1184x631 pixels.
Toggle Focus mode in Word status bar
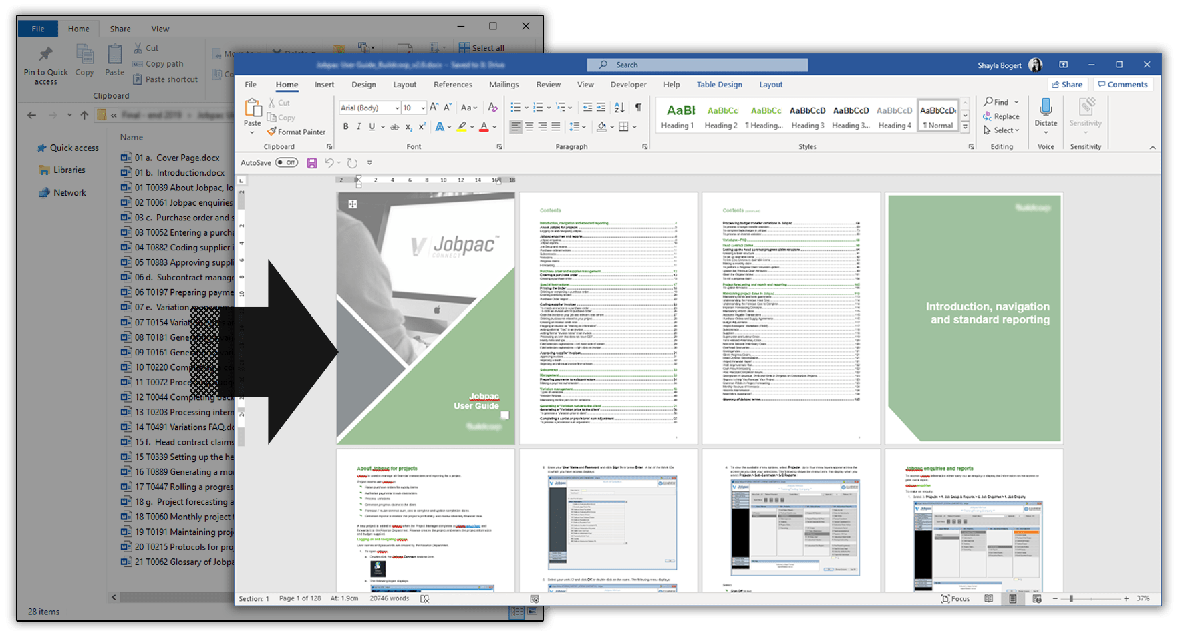955,599
